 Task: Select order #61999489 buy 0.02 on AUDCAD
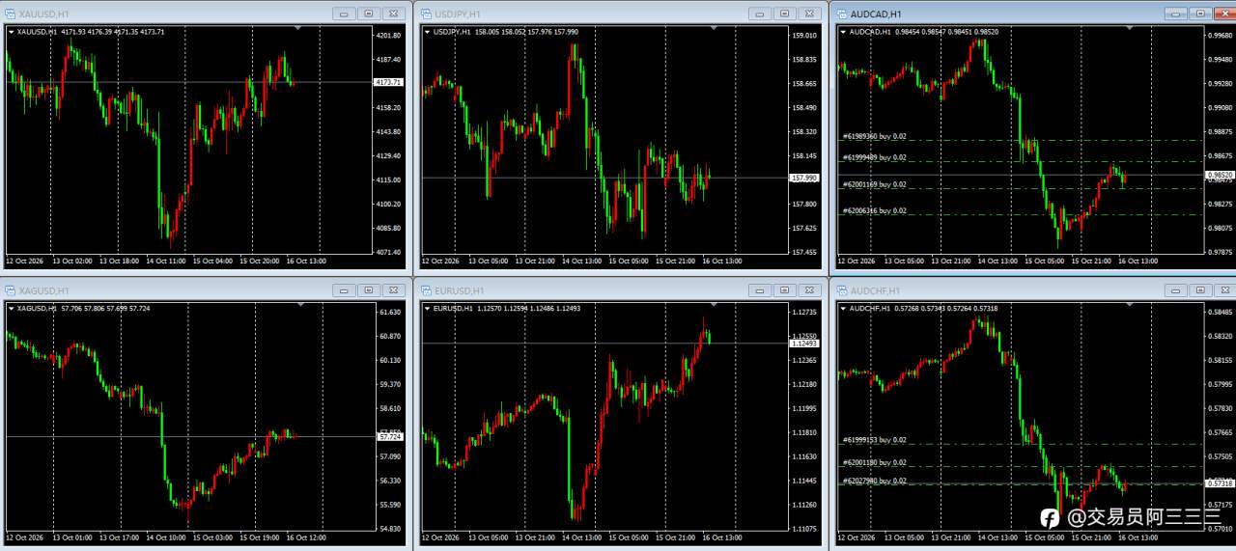874,157
